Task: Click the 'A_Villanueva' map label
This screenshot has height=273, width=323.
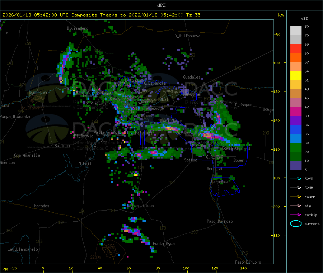Action: (x=187, y=36)
